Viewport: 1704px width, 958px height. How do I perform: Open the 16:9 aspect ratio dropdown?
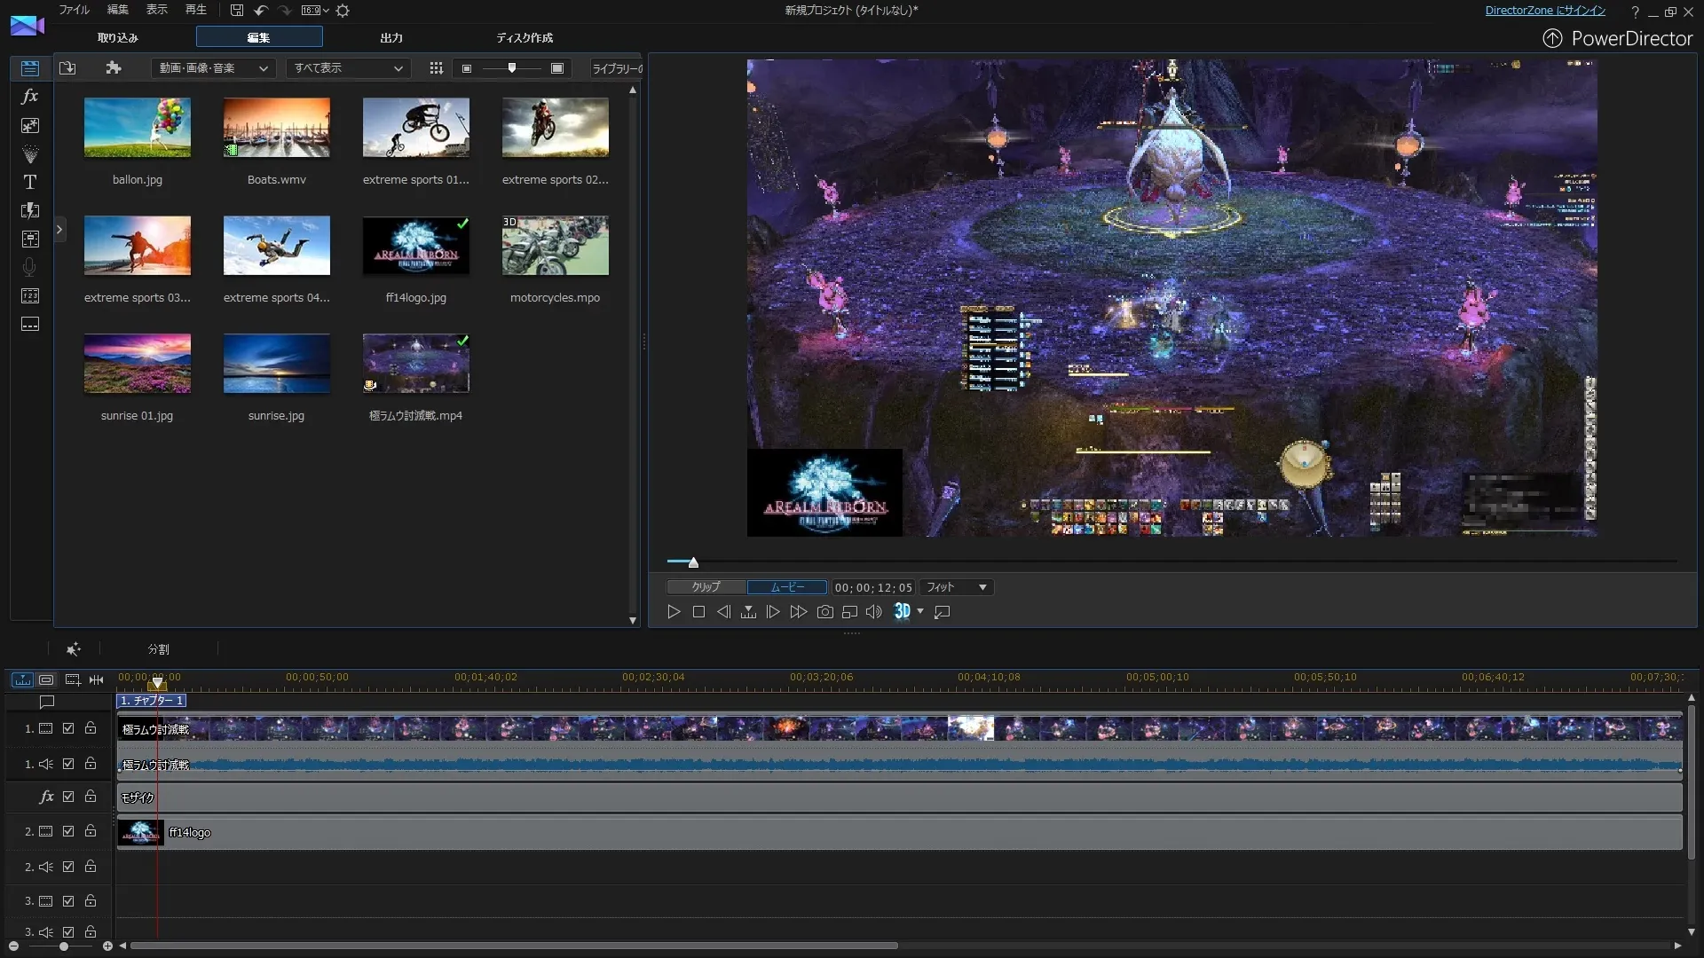pyautogui.click(x=315, y=10)
